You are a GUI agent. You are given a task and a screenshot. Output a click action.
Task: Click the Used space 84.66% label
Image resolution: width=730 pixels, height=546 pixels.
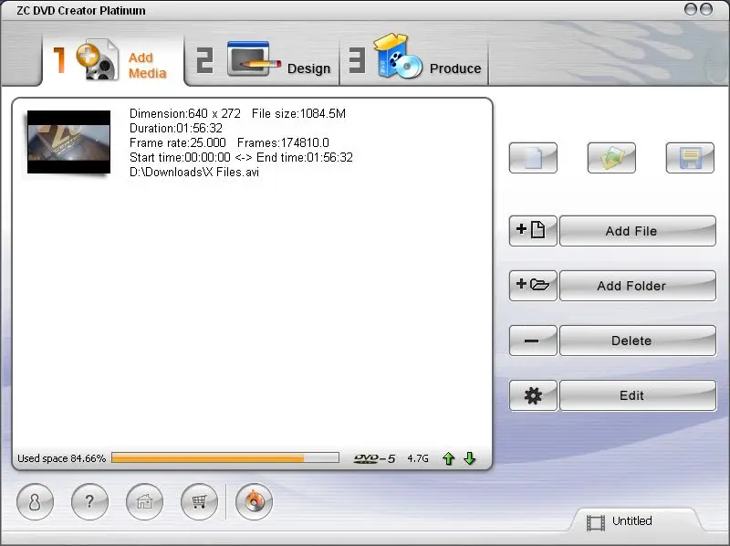(61, 458)
